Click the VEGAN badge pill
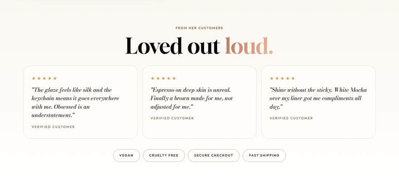 click(127, 155)
